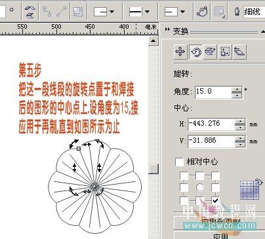265x239 pixels.
Task: Toggle the 相对中心 checkbox
Action: [179, 162]
